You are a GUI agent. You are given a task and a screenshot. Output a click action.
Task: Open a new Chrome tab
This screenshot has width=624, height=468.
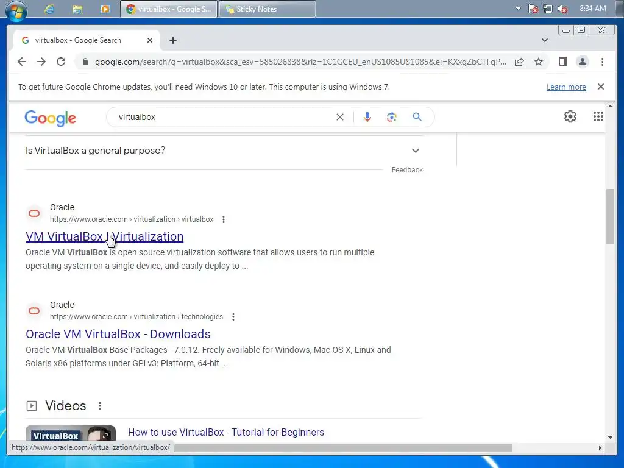172,40
